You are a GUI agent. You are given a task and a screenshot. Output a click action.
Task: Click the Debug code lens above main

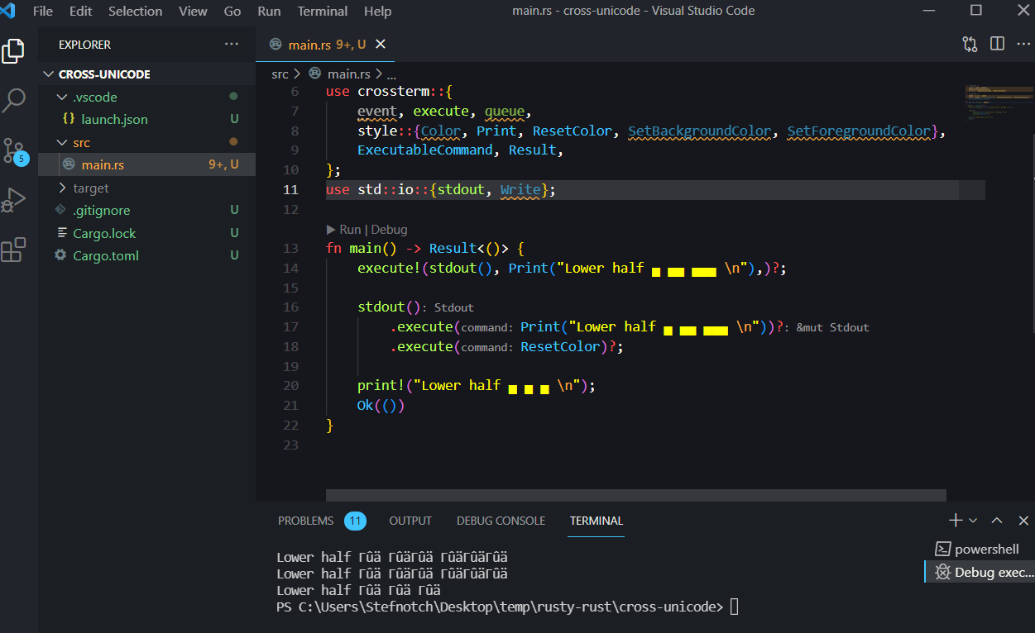(389, 230)
